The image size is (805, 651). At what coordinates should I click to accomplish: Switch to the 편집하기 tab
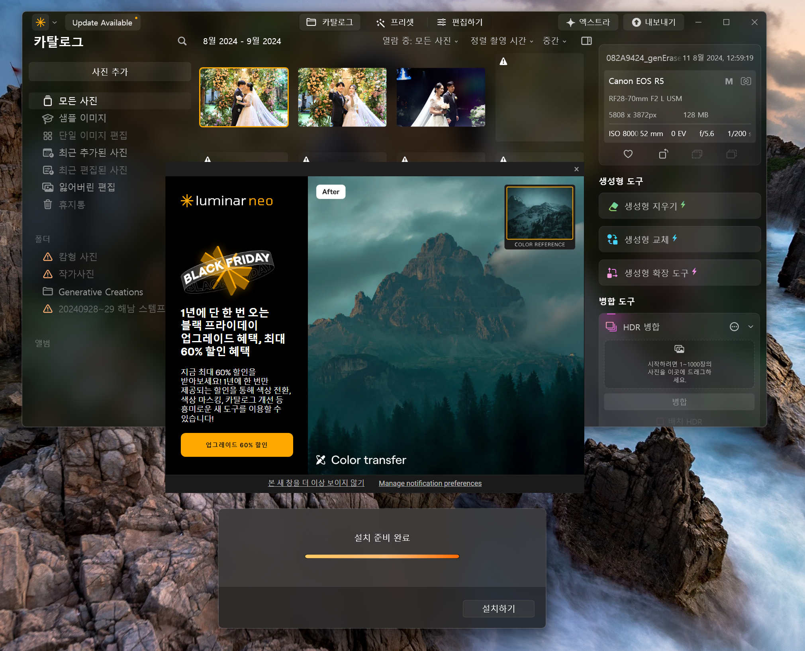[460, 22]
